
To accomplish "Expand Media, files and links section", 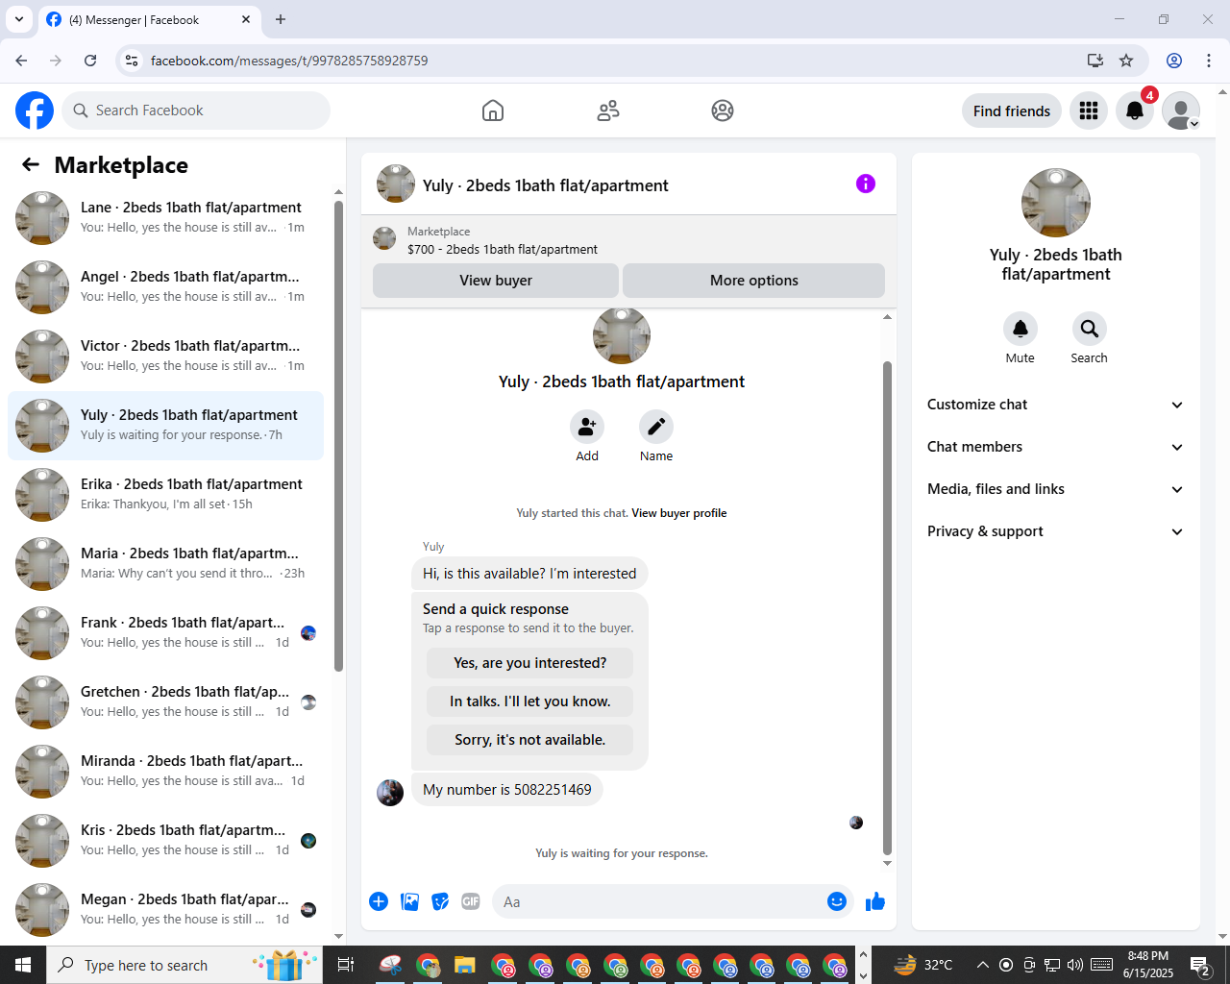I will [1056, 489].
